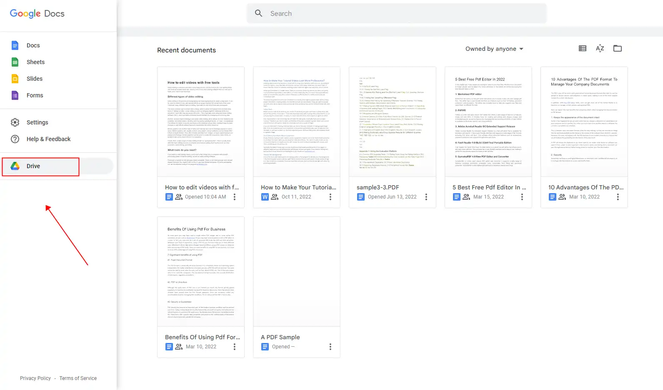Click the Google Docs logo
Viewport: 663px width, 390px height.
pos(37,14)
